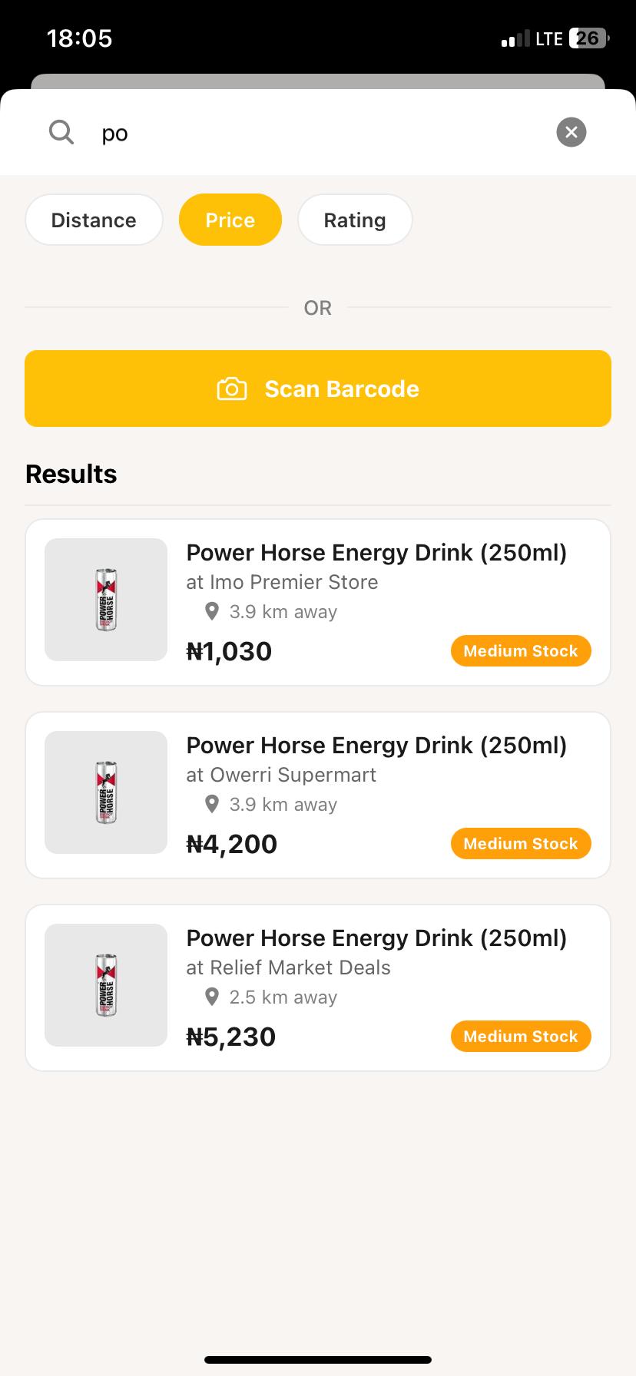Screen dimensions: 636x1376
Task: Tap location pin for Imo Premier Store
Action: [212, 612]
